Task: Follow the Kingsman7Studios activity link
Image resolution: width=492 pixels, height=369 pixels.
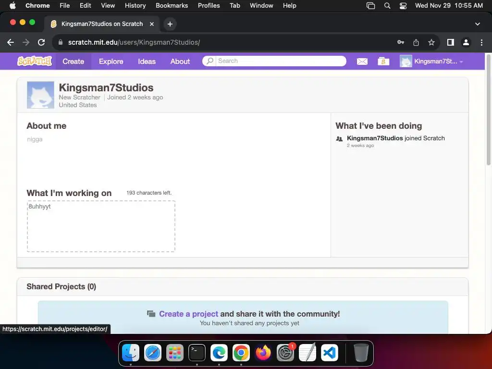Action: (x=375, y=138)
